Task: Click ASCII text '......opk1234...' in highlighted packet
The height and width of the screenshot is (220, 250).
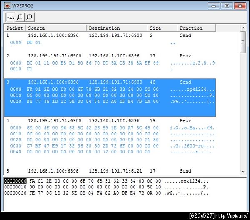Action: click(x=192, y=89)
